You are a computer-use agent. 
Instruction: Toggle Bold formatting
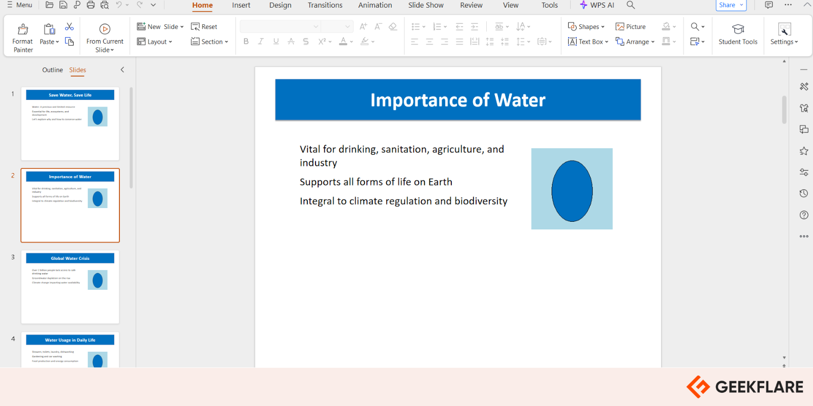pos(246,42)
